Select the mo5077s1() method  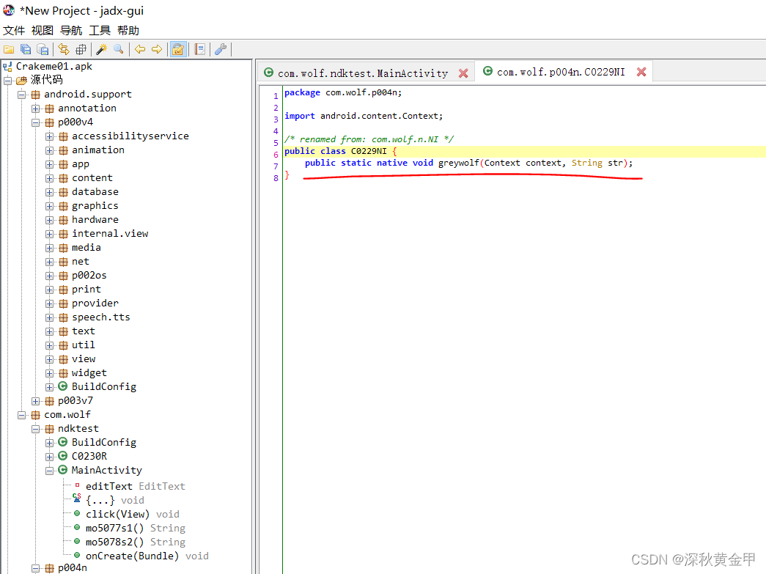coord(136,528)
